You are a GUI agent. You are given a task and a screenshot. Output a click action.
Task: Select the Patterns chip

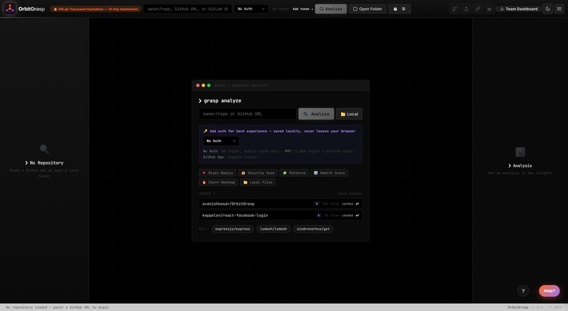coord(294,173)
